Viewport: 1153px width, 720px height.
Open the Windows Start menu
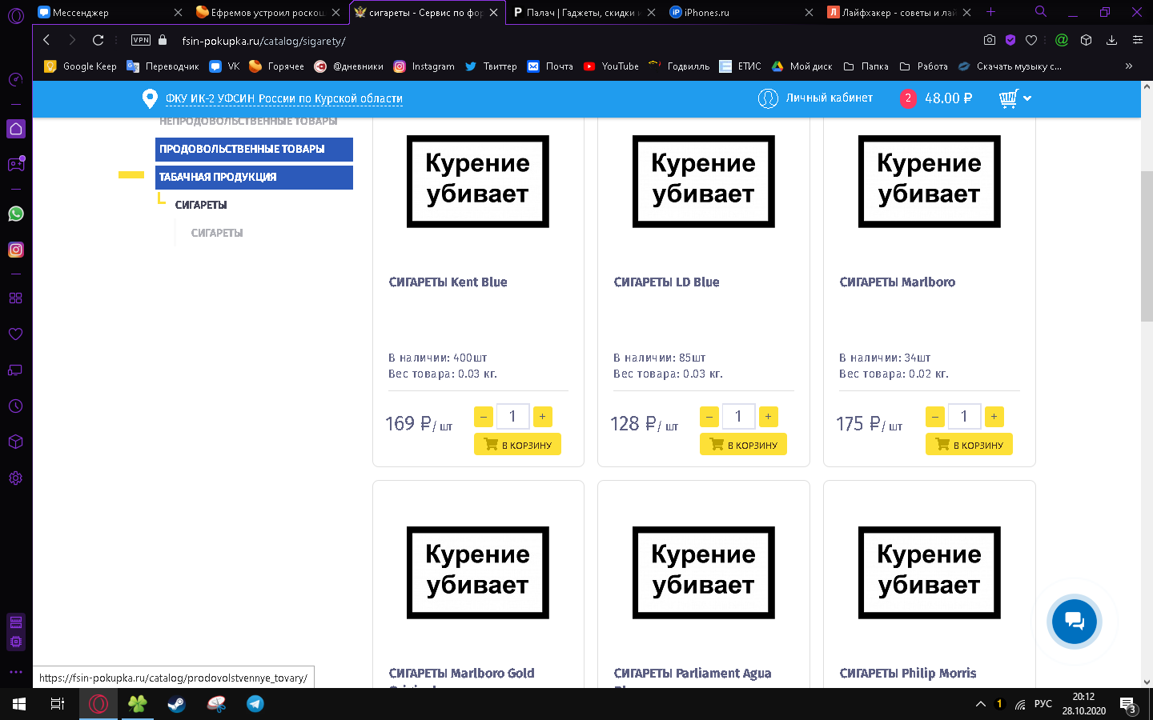19,704
